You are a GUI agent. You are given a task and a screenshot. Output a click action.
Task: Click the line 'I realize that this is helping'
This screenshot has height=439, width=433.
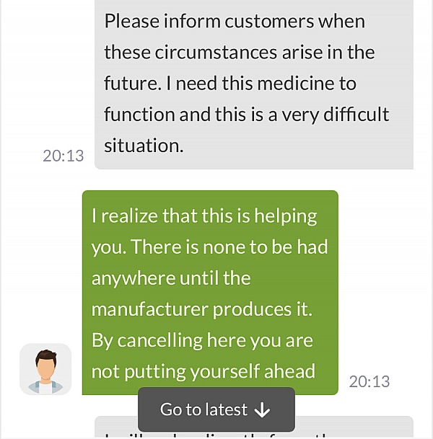pyautogui.click(x=204, y=216)
